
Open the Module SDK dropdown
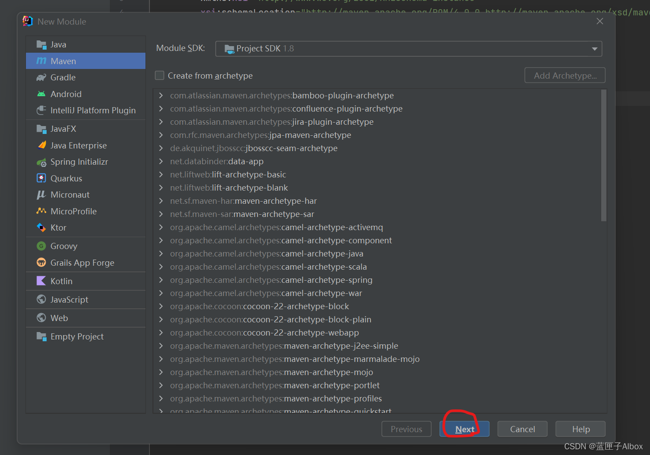[x=409, y=49]
